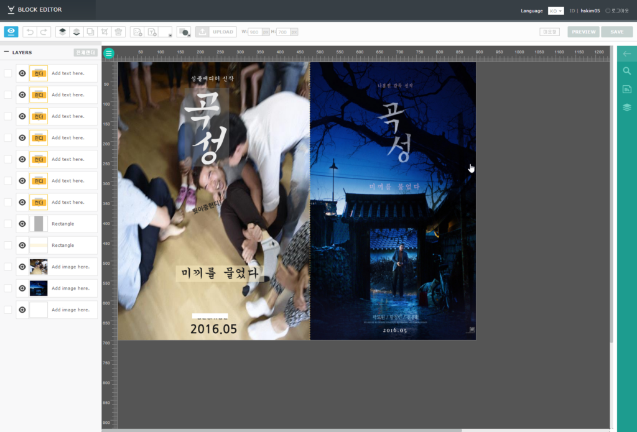Check the box for the first Rectangle layer

8,224
